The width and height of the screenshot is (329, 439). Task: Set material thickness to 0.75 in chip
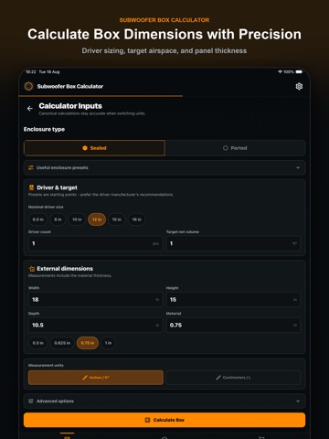(x=88, y=343)
